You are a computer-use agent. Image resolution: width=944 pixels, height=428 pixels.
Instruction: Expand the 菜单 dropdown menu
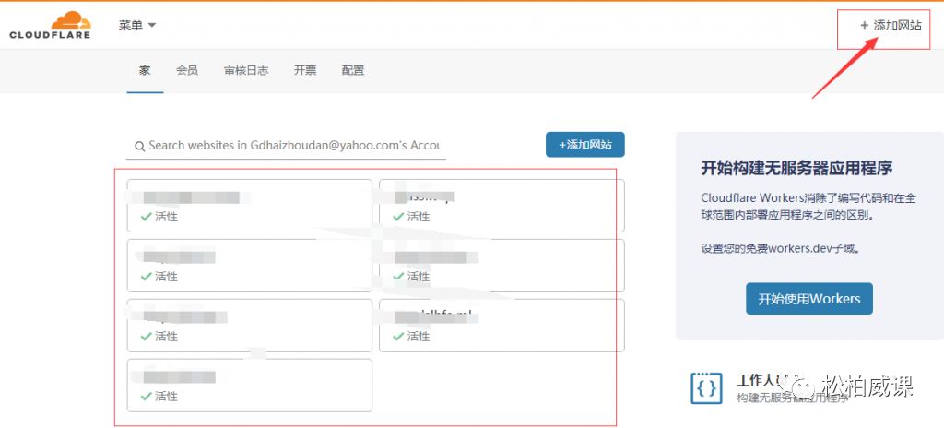(x=137, y=25)
